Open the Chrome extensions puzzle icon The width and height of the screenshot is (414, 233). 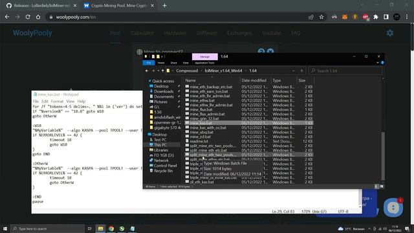point(376,17)
